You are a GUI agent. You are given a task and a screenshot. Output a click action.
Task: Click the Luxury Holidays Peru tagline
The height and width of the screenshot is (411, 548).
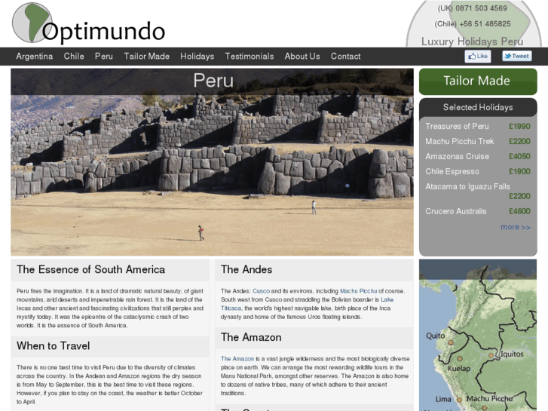tap(472, 41)
